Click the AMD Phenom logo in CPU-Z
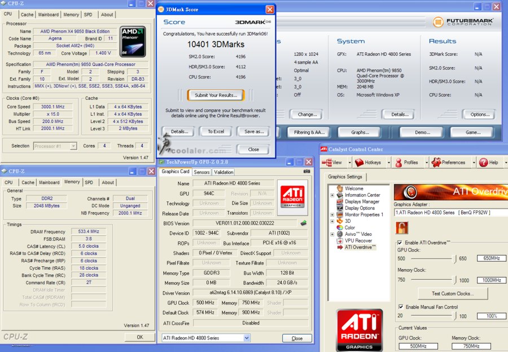Image resolution: width=508 pixels, height=352 pixels. [133, 42]
